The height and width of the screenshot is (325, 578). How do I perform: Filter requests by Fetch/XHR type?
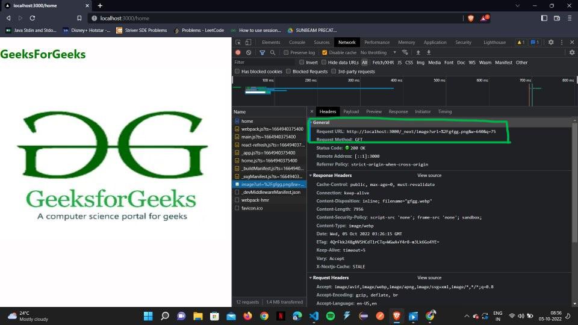(383, 63)
